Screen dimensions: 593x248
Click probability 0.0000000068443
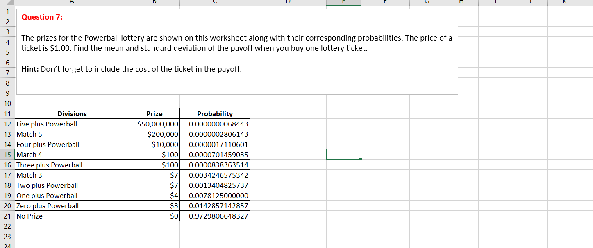[215, 124]
